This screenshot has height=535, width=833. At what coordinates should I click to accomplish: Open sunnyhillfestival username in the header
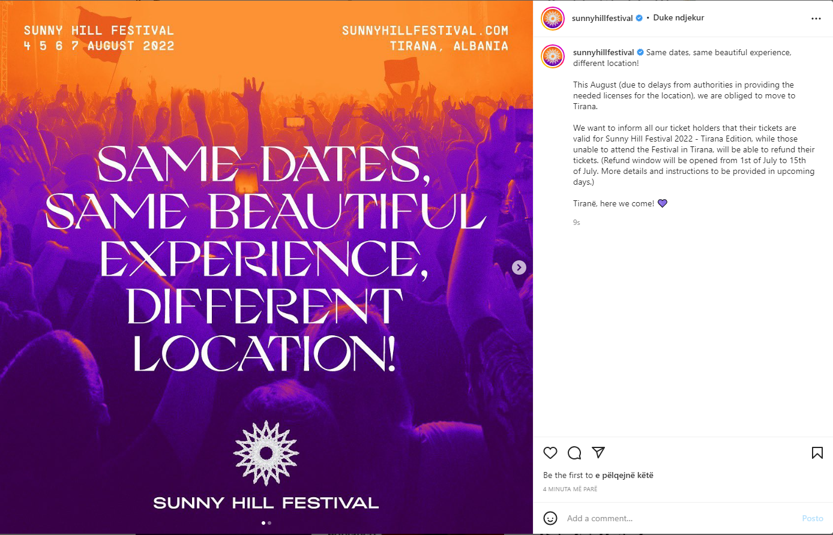click(x=602, y=19)
